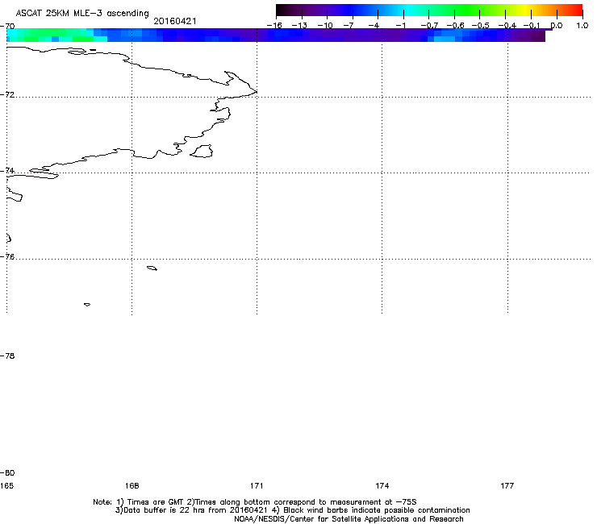Click the latitude label -74
The width and height of the screenshot is (597, 524).
(7, 170)
